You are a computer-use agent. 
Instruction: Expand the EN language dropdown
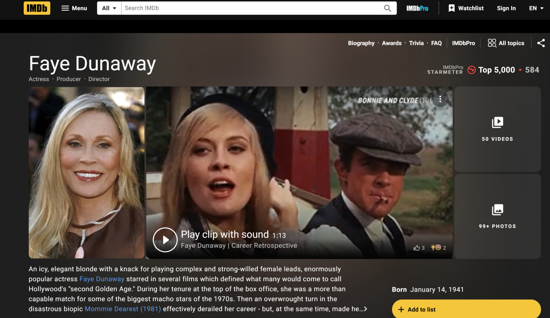click(x=536, y=8)
